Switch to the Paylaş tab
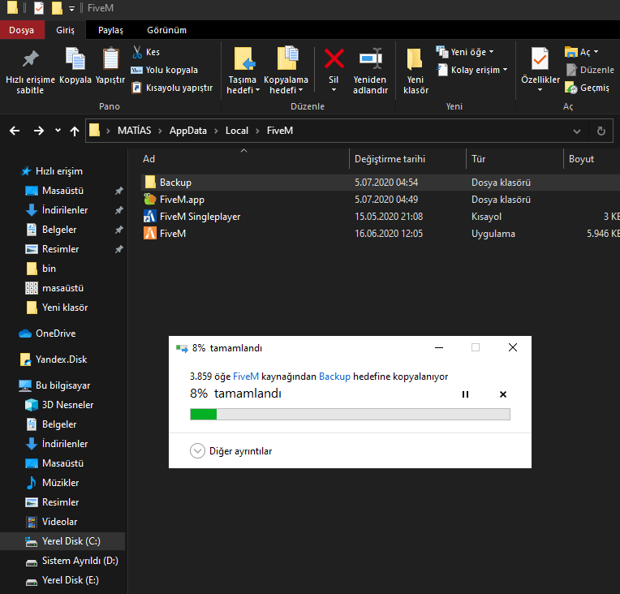 click(x=110, y=30)
